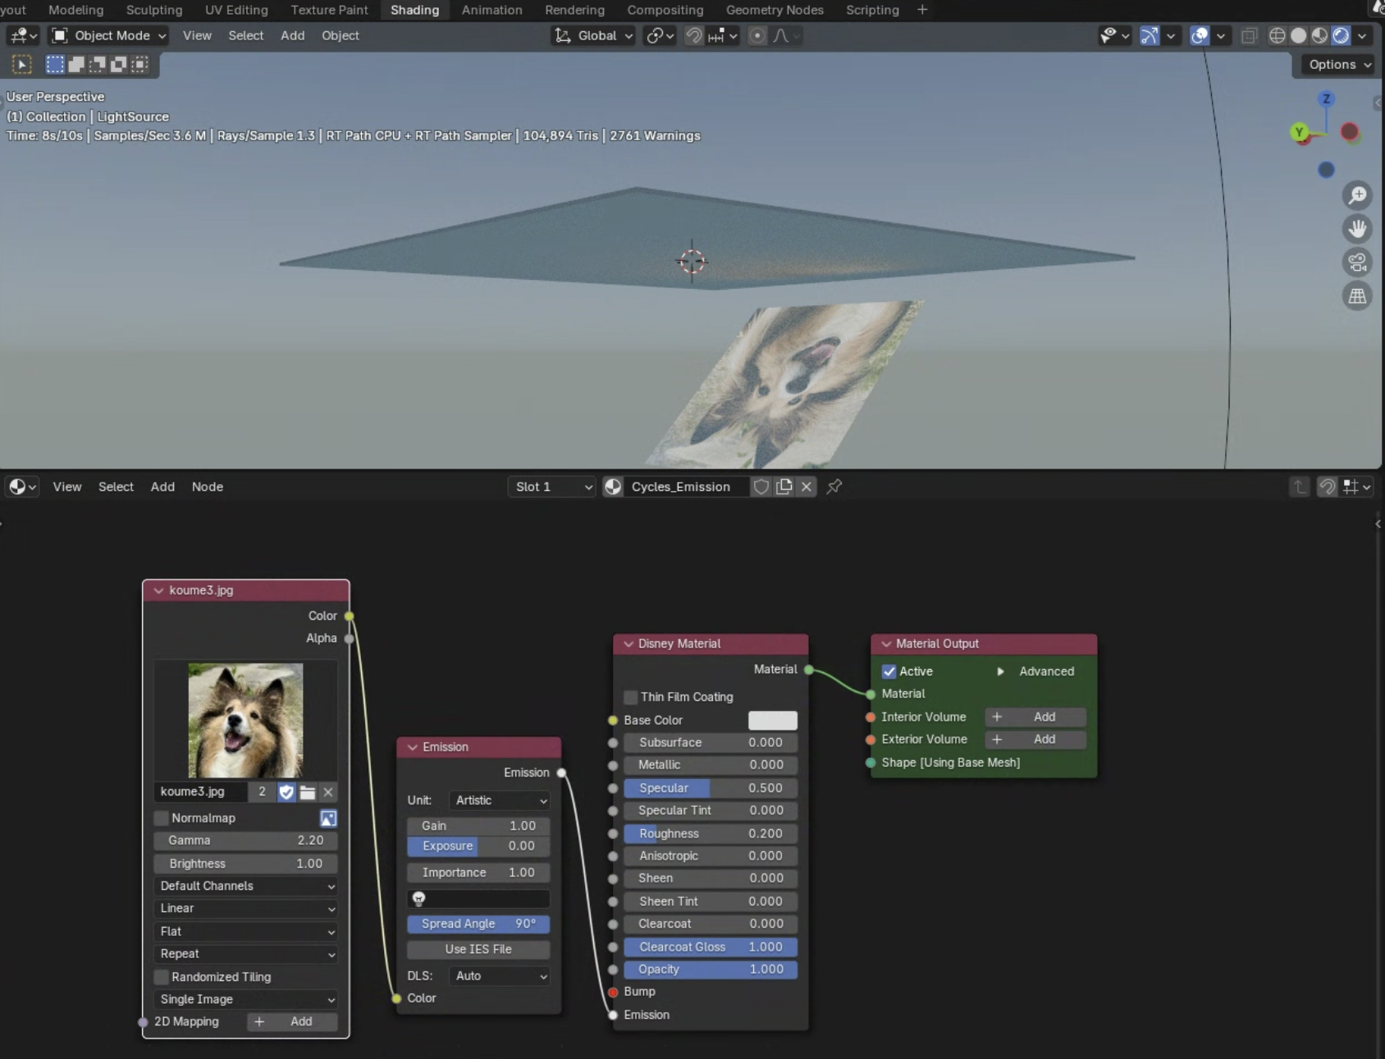The image size is (1385, 1059).
Task: Click the pin icon beside material name
Action: point(834,487)
